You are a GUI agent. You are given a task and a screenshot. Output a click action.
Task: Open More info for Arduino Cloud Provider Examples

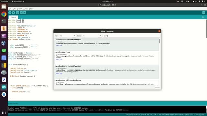coord(59,45)
